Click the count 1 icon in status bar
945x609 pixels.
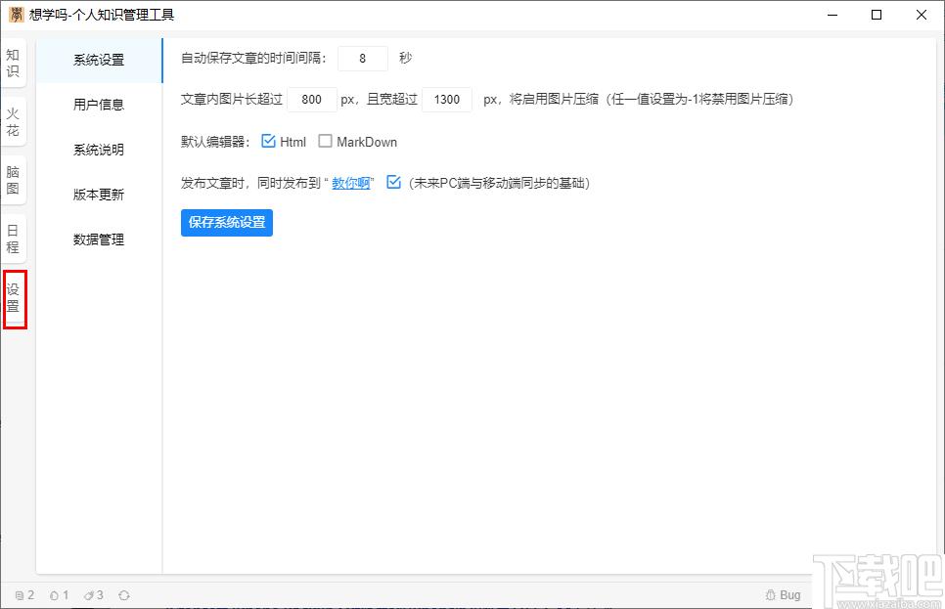pos(54,595)
